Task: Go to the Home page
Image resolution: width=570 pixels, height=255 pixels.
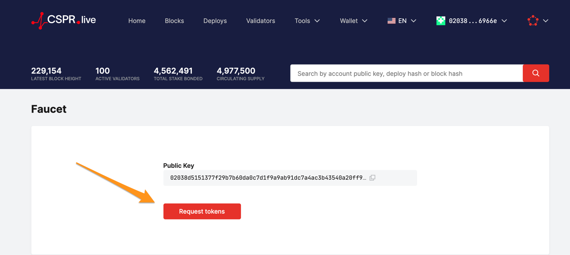Action: click(x=137, y=21)
